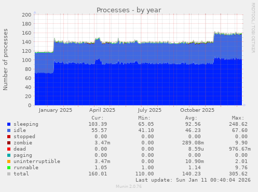Click dead average value 8.59u
Screen dimensions: 258x192
click(196, 149)
